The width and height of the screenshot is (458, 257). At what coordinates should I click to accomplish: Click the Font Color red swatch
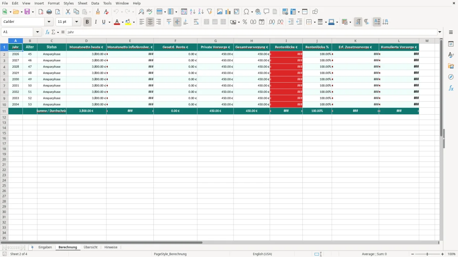tap(117, 22)
